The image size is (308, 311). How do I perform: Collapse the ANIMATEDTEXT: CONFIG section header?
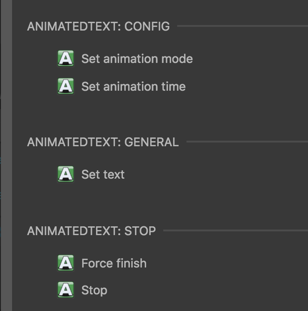pos(98,26)
